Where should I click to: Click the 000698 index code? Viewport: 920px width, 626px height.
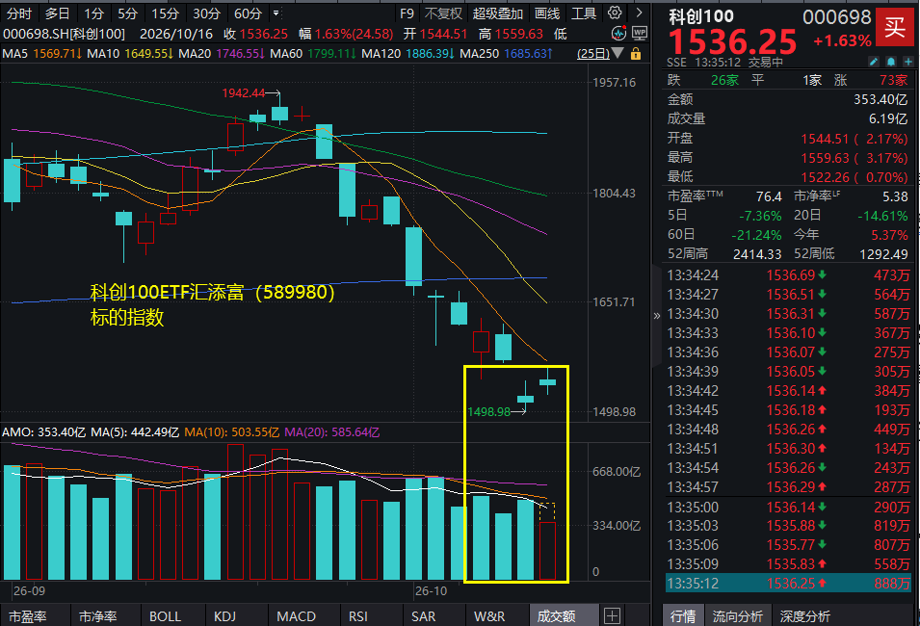point(837,17)
